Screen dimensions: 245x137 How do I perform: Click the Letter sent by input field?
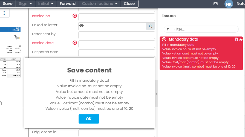coord(117,35)
